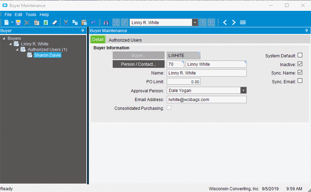Click the Cut scissors icon
This screenshot has height=192, width=311.
click(66, 22)
